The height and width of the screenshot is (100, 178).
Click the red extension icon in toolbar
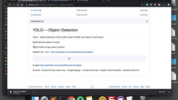point(155,5)
